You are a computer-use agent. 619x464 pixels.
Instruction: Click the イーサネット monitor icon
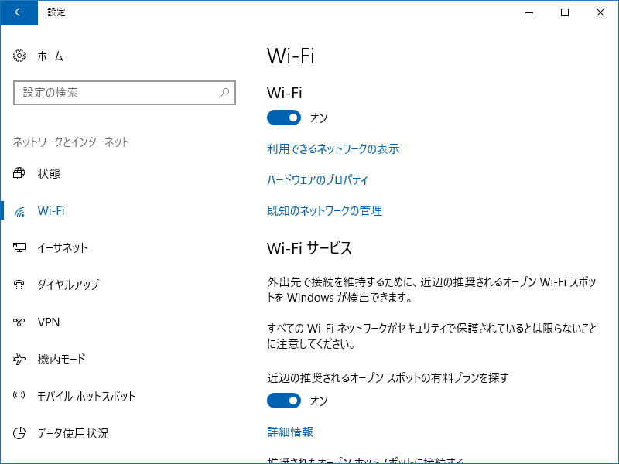(x=19, y=247)
